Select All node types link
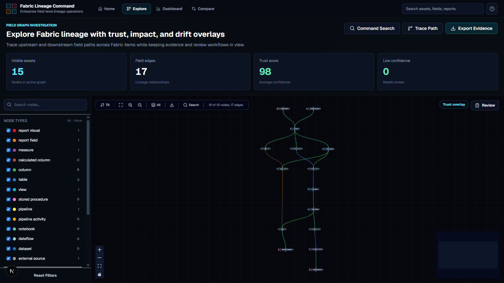Viewport: 504px width, 283px height. click(69, 121)
